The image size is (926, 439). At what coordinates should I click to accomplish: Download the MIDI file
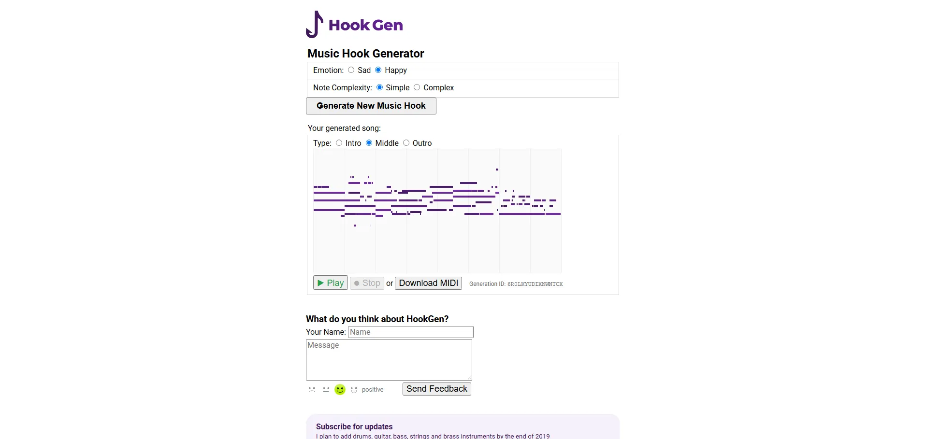[428, 283]
